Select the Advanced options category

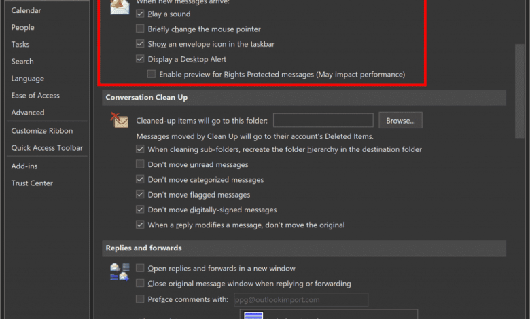[28, 113]
